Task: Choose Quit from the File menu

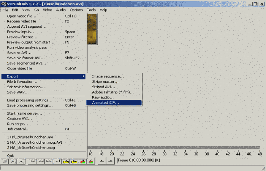Action: click(x=10, y=155)
